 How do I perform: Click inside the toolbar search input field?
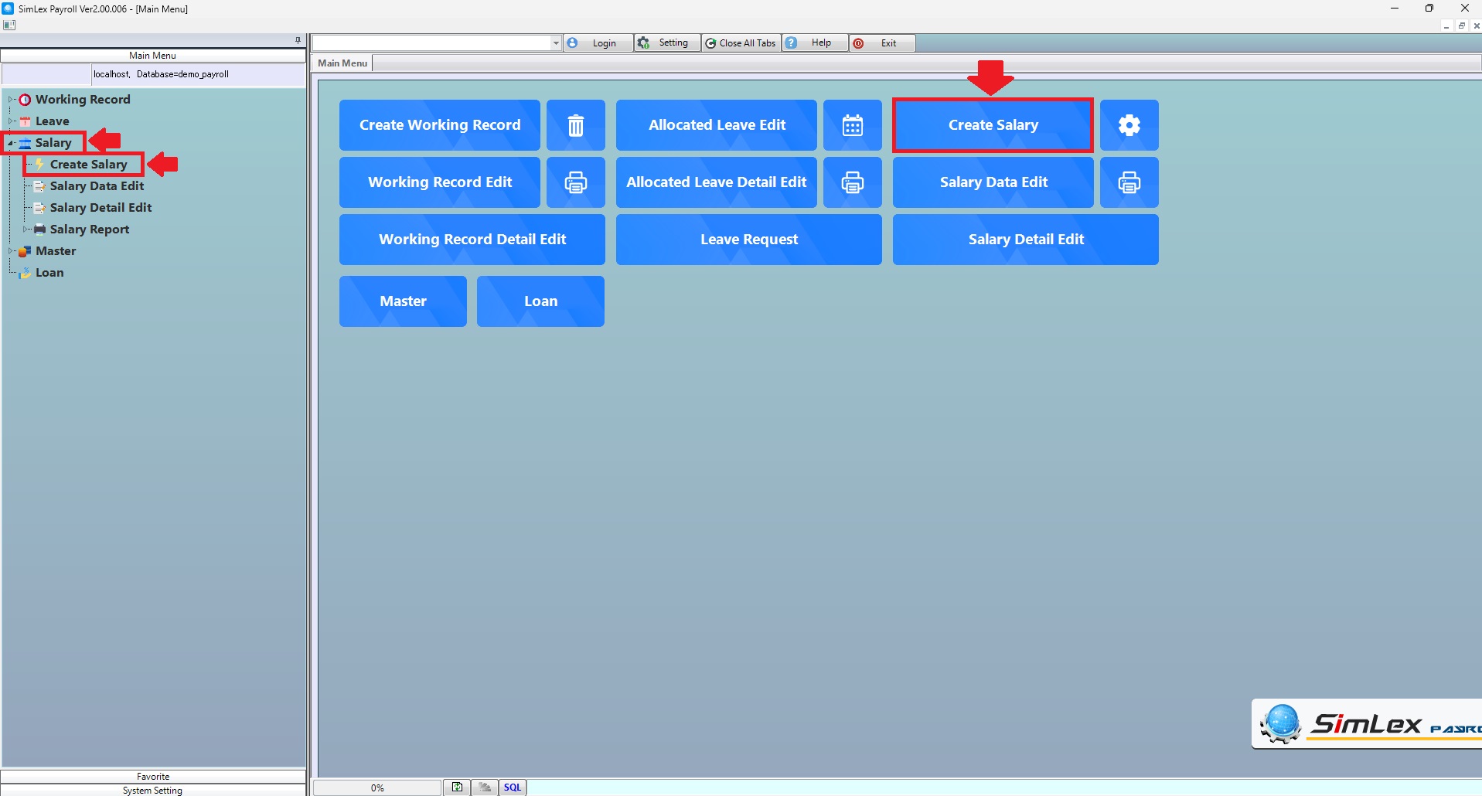431,43
